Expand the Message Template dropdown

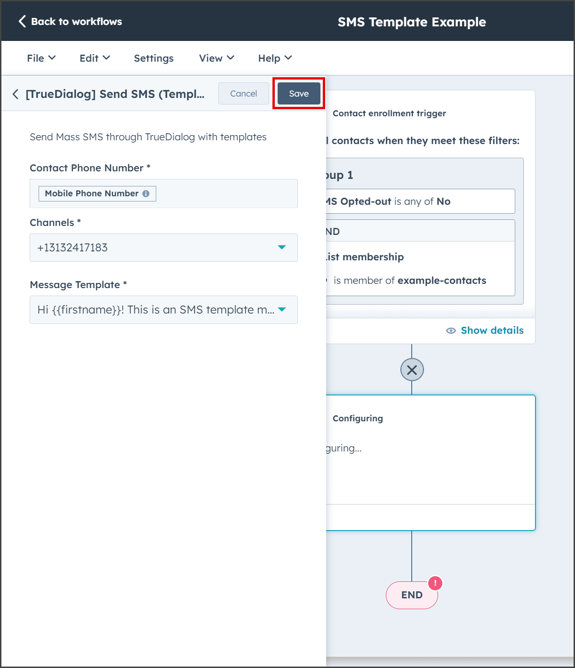pyautogui.click(x=164, y=310)
